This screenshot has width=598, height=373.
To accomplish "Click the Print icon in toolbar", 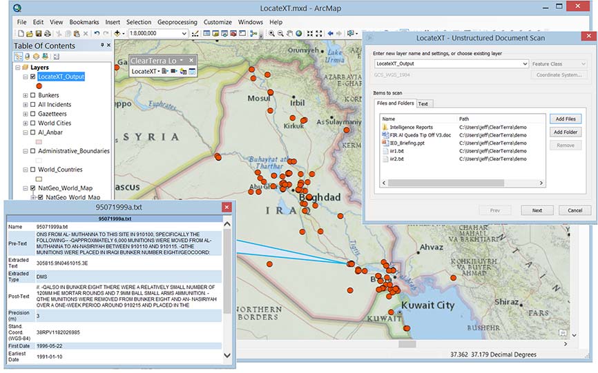I will 48,34.
